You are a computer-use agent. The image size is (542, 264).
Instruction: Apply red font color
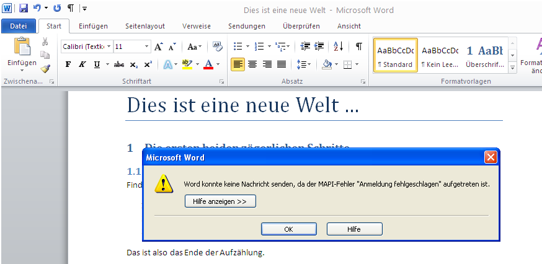tap(208, 64)
